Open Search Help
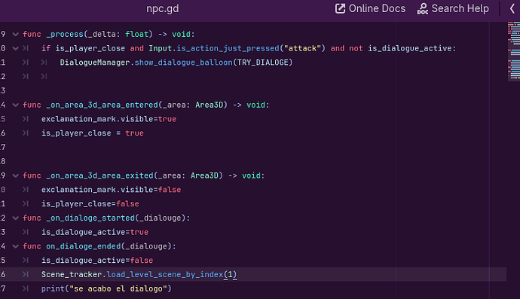The height and width of the screenshot is (299, 520). pyautogui.click(x=453, y=8)
